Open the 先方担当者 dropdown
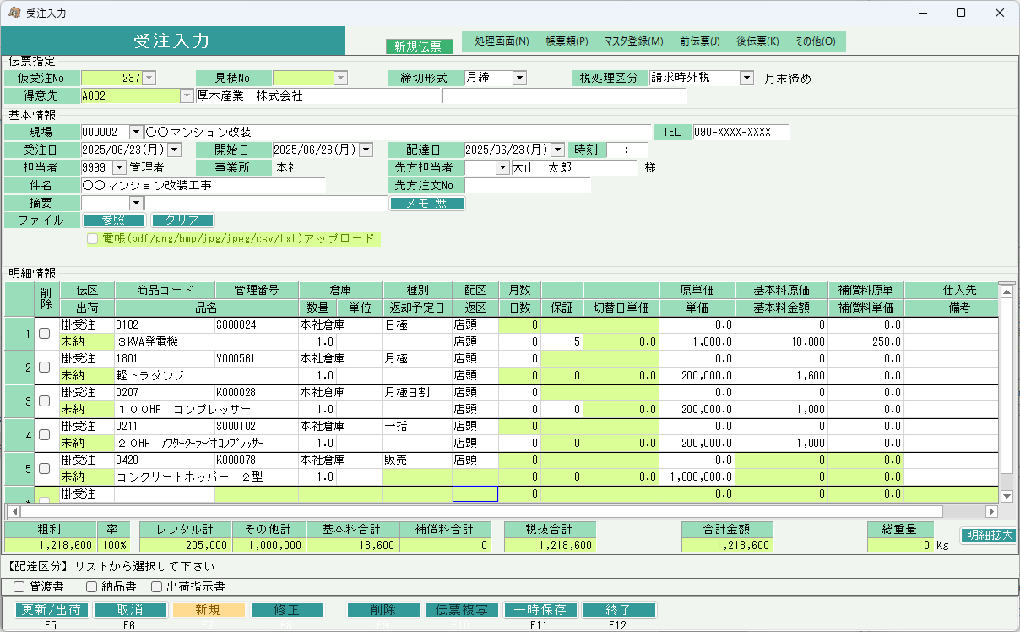This screenshot has height=632, width=1020. (x=503, y=167)
